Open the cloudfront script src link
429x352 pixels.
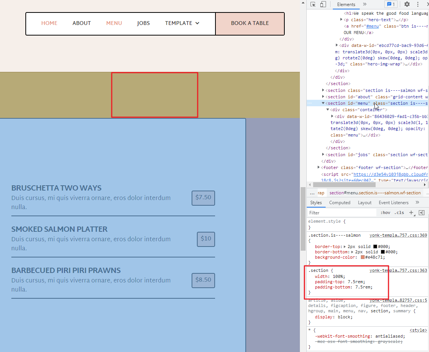pos(390,174)
